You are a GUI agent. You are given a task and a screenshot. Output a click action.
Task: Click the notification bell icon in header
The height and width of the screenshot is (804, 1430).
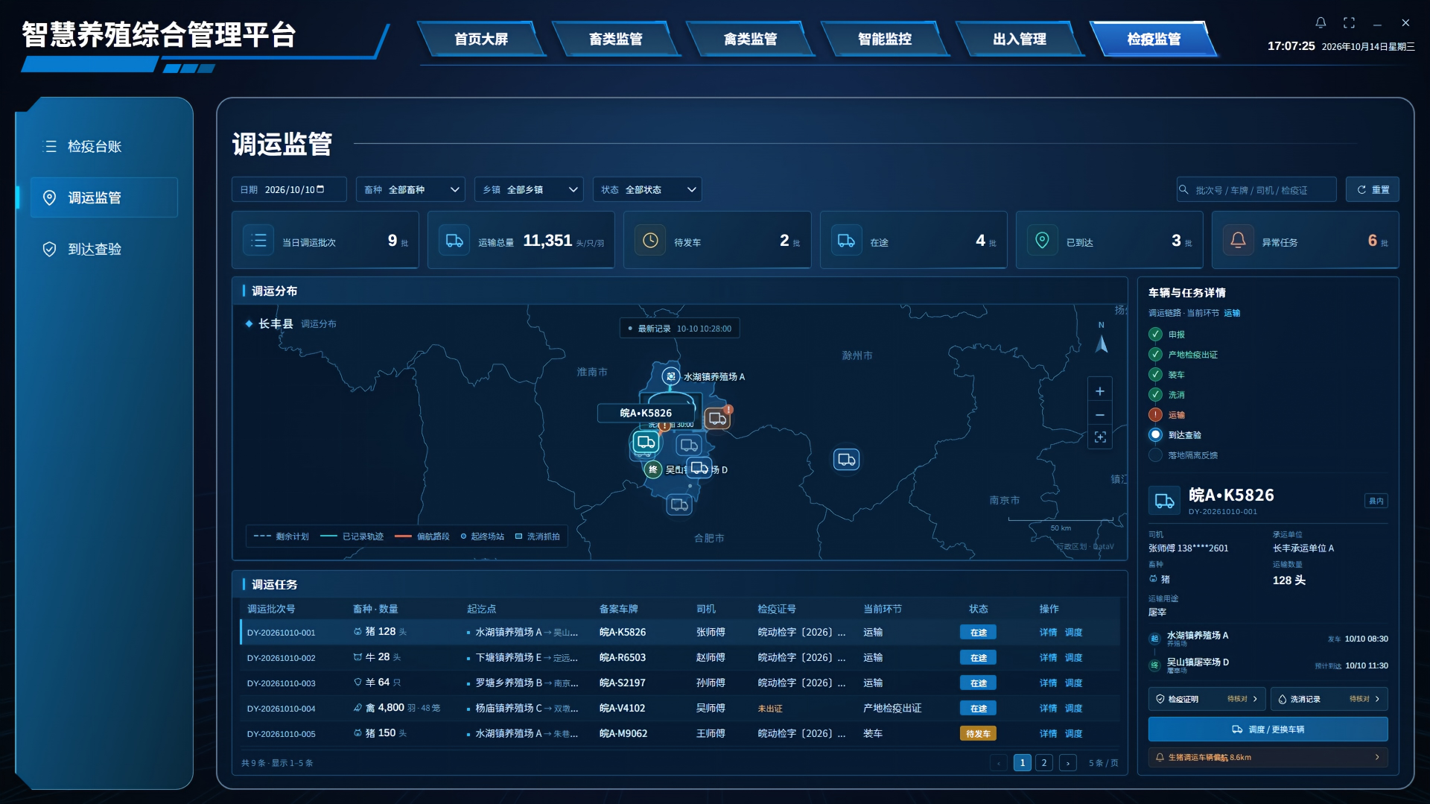[1321, 23]
